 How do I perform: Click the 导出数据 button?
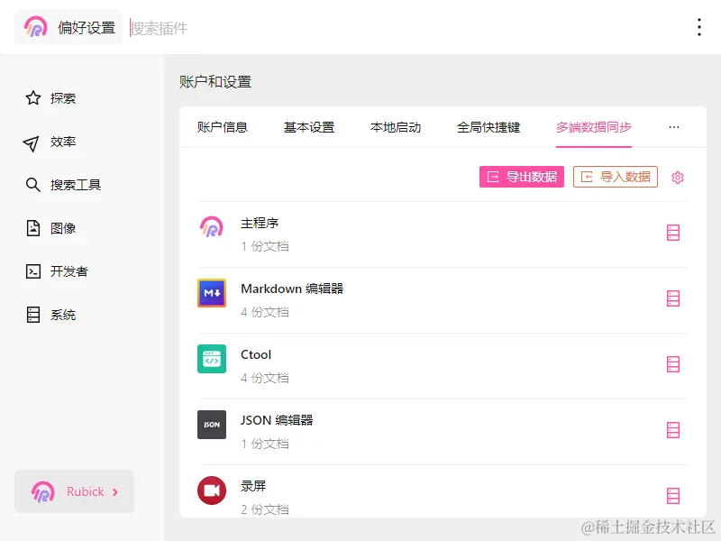tap(522, 177)
